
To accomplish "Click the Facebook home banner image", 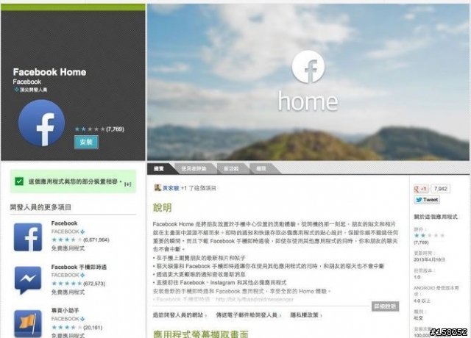I will click(x=308, y=82).
